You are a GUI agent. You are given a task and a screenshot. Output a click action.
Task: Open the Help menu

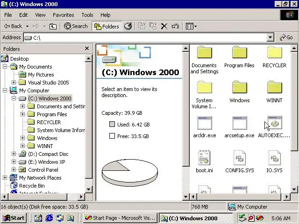105,15
